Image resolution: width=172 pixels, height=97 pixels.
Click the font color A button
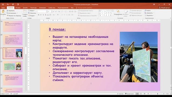(58, 15)
